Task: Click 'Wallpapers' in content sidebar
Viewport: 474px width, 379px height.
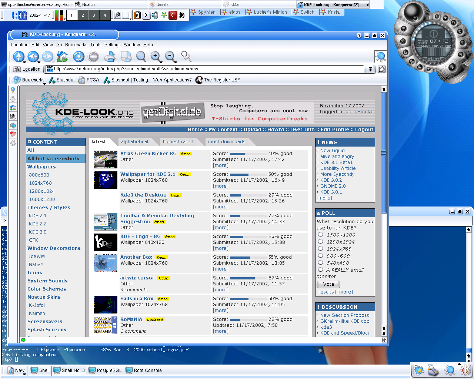Action: 41,167
